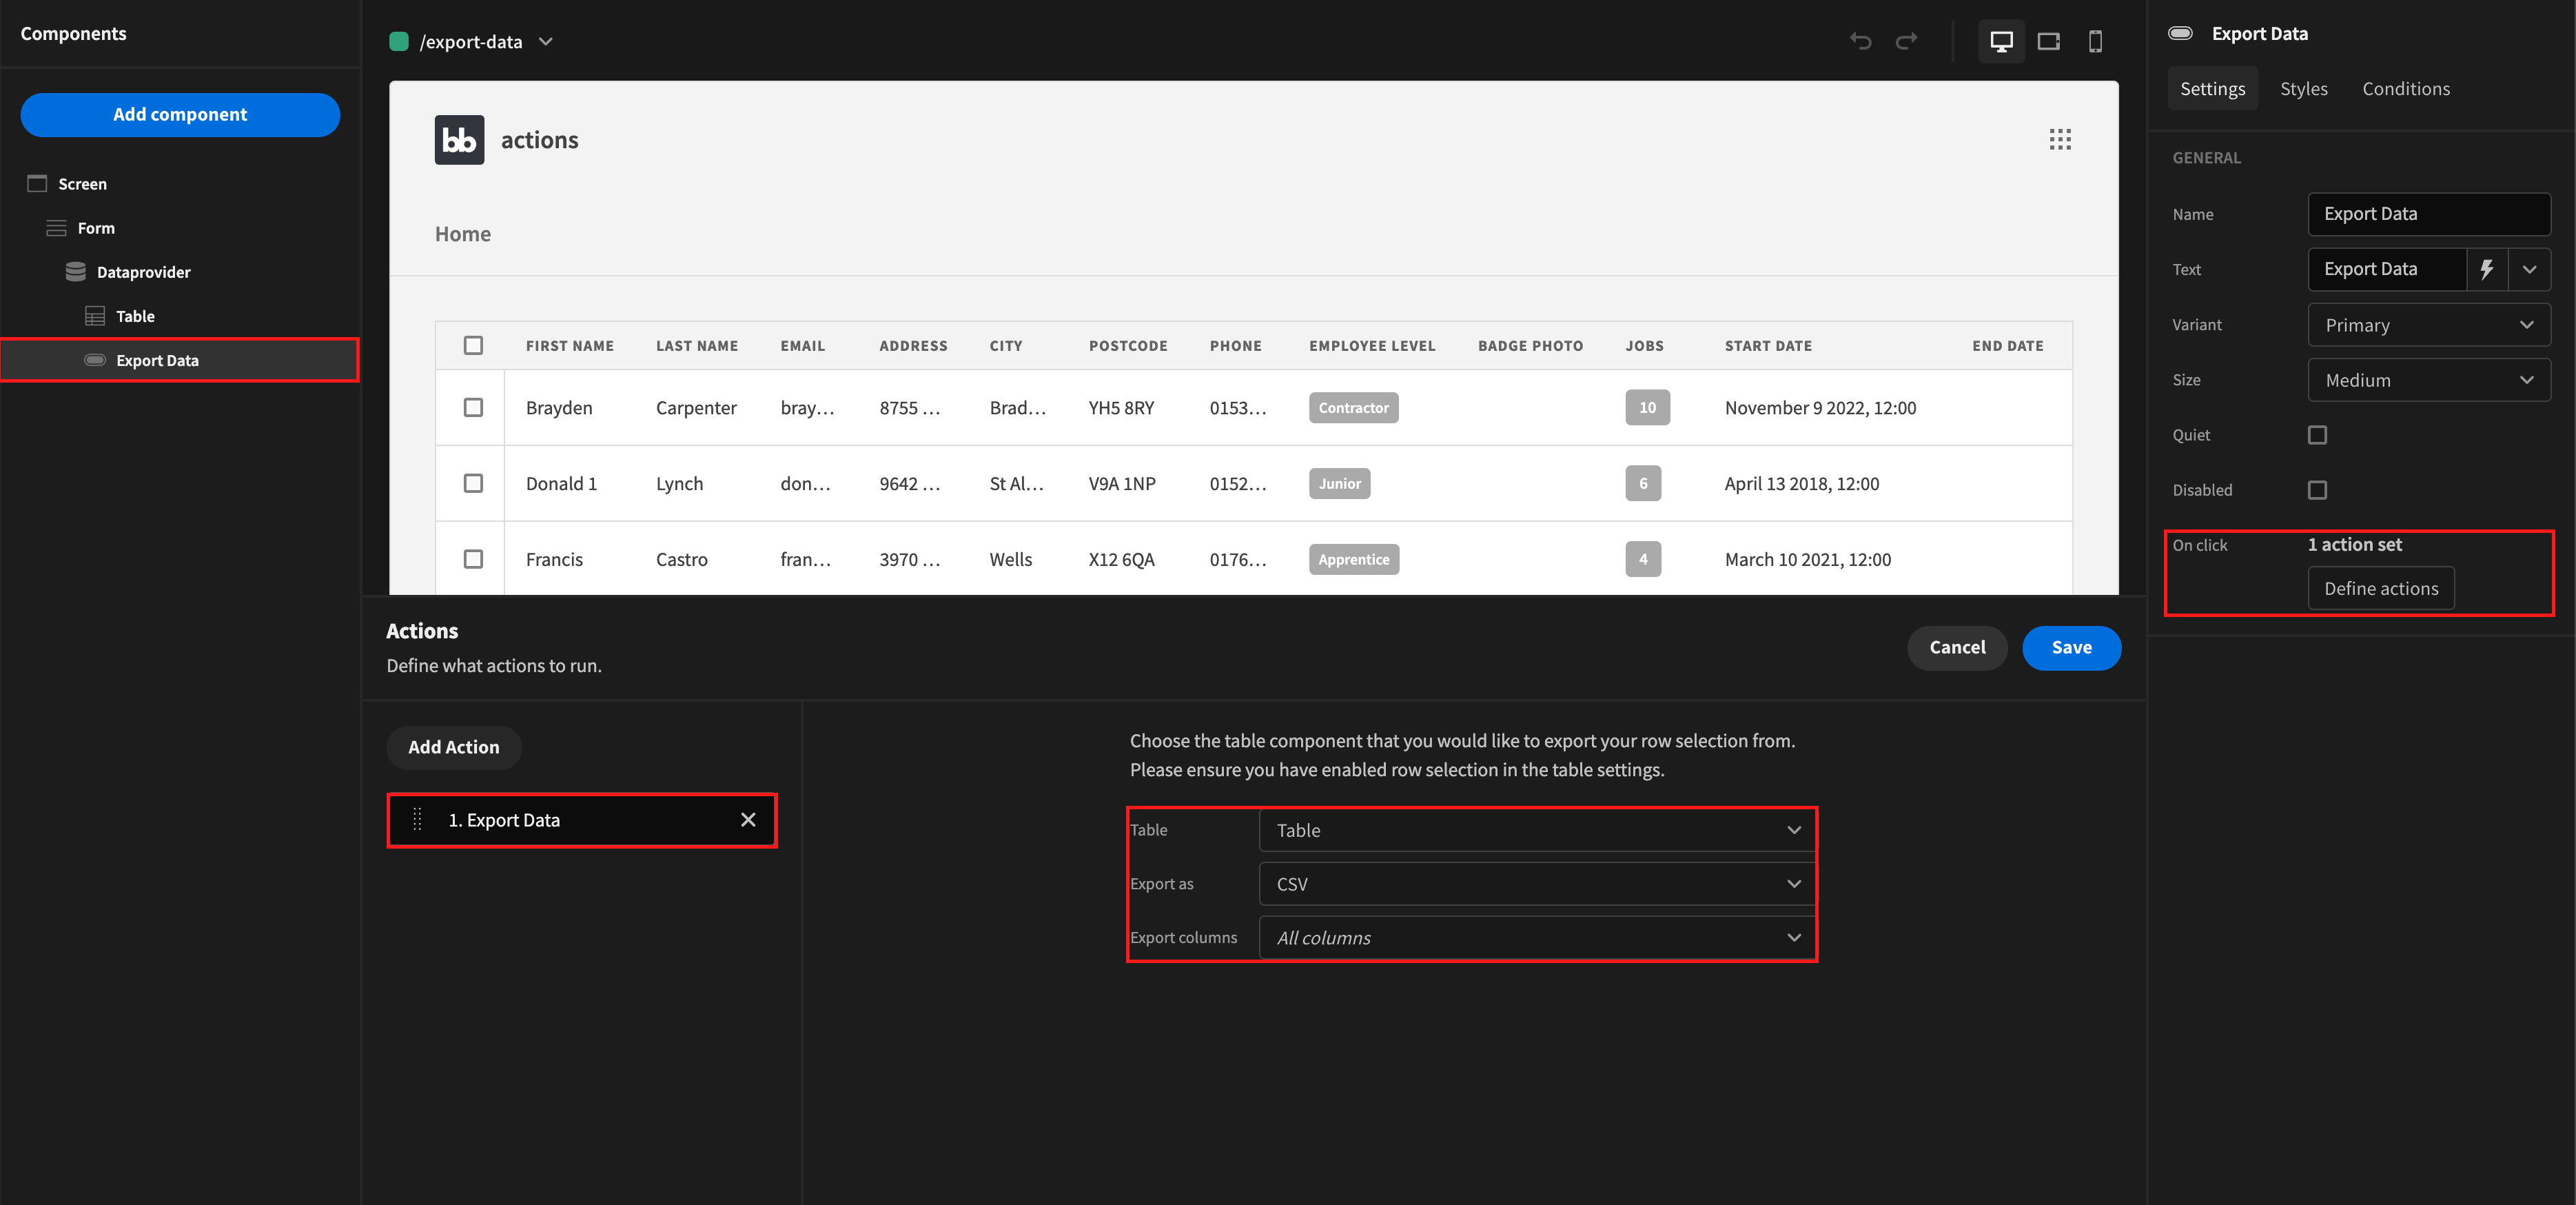Open the app grid menu icon
2576x1205 pixels.
point(2059,140)
